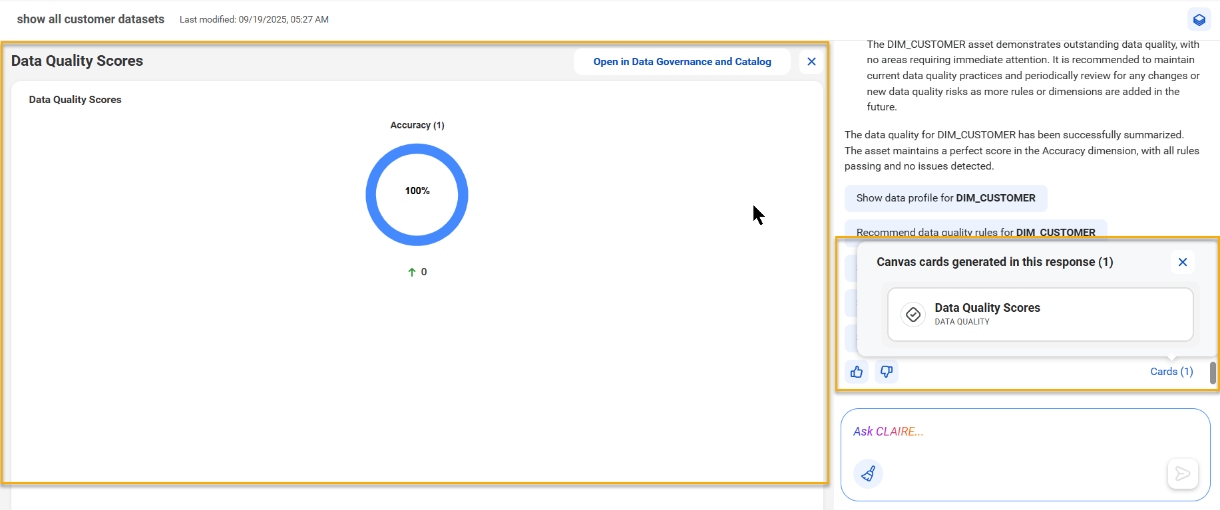Click the Accuracy (1) chart label

pyautogui.click(x=417, y=125)
